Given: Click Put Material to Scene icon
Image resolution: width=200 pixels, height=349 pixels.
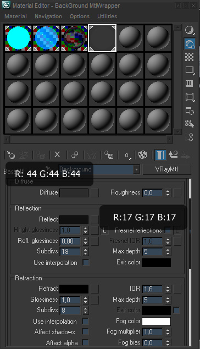Looking at the screenshot, I should pos(24,154).
